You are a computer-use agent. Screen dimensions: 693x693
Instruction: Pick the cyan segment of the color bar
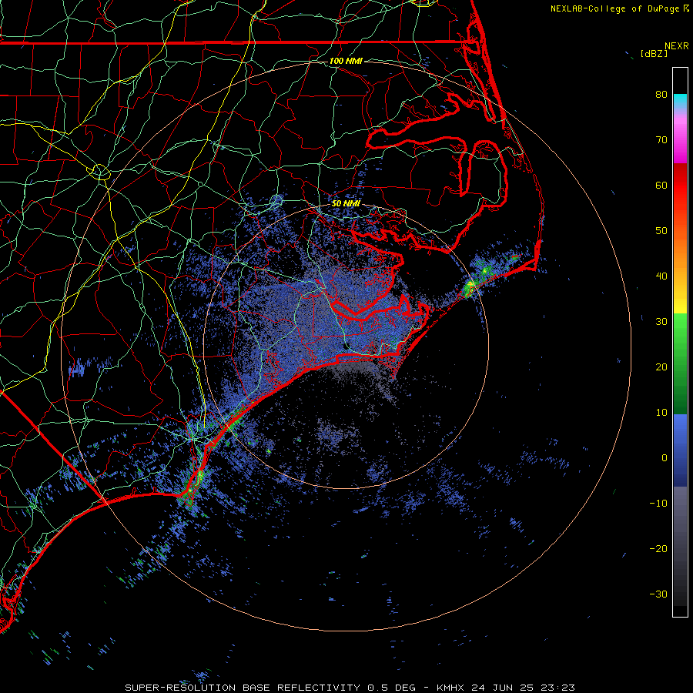click(x=680, y=102)
